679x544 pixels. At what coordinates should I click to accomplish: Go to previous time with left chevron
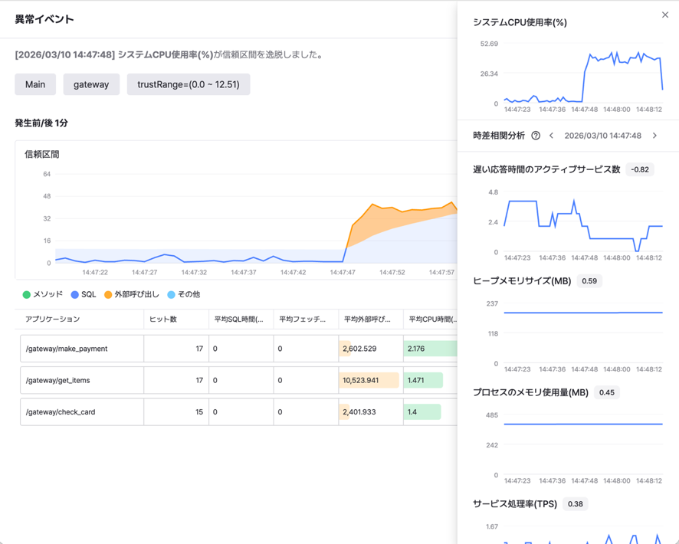click(x=551, y=136)
